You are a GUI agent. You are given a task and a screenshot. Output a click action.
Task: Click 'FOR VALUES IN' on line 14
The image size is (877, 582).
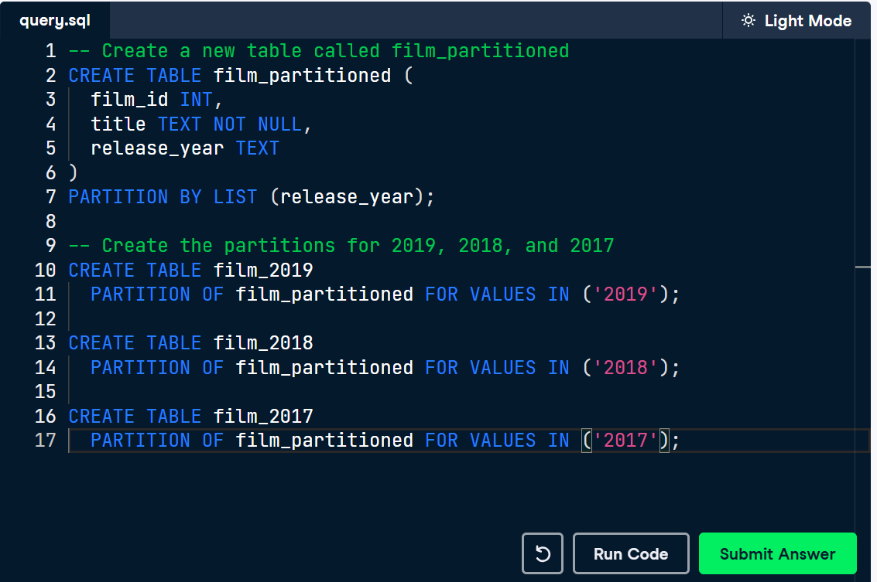(x=497, y=367)
